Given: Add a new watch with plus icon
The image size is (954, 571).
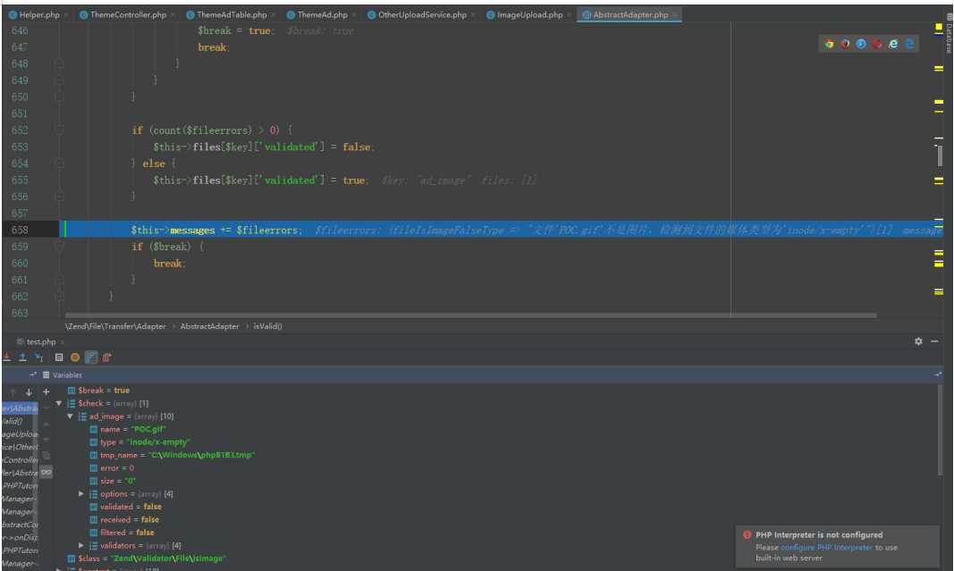Looking at the screenshot, I should point(46,392).
